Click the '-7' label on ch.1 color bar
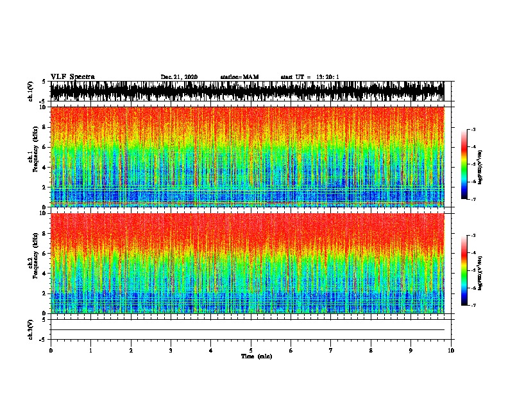Screen dimensions: 508x393 click(x=473, y=199)
